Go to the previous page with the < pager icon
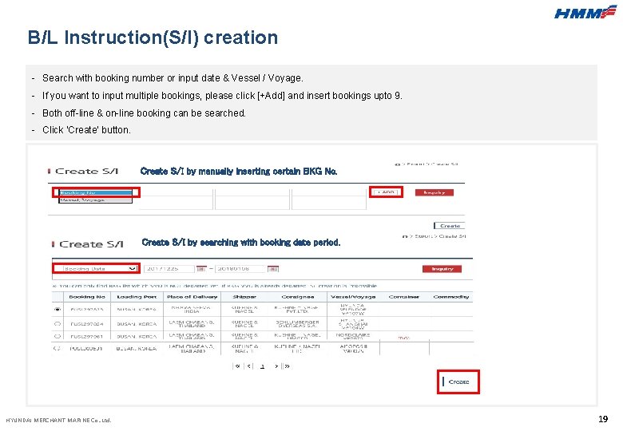Screen dimensions: 623x431 (248, 366)
